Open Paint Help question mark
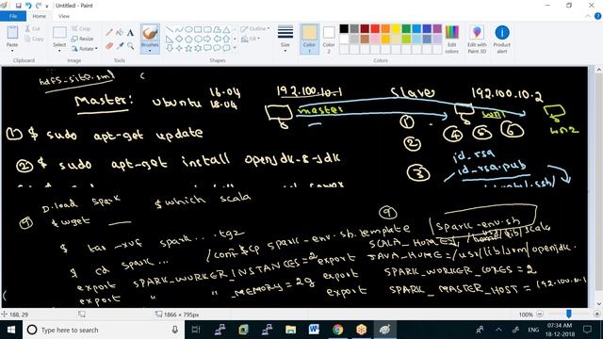 pyautogui.click(x=597, y=16)
